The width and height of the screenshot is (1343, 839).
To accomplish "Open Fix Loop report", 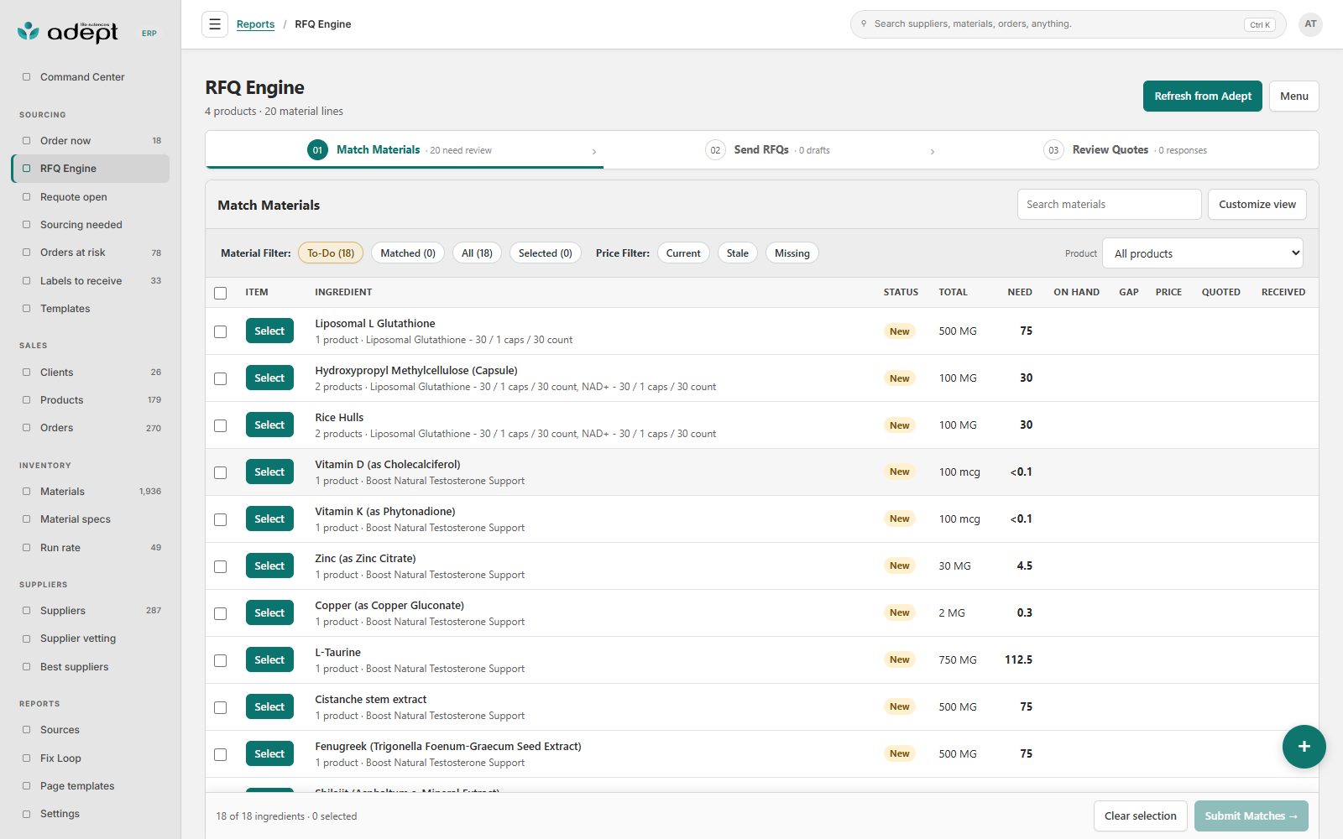I will 91,758.
